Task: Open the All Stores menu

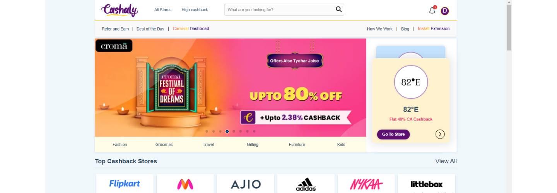Action: tap(163, 10)
